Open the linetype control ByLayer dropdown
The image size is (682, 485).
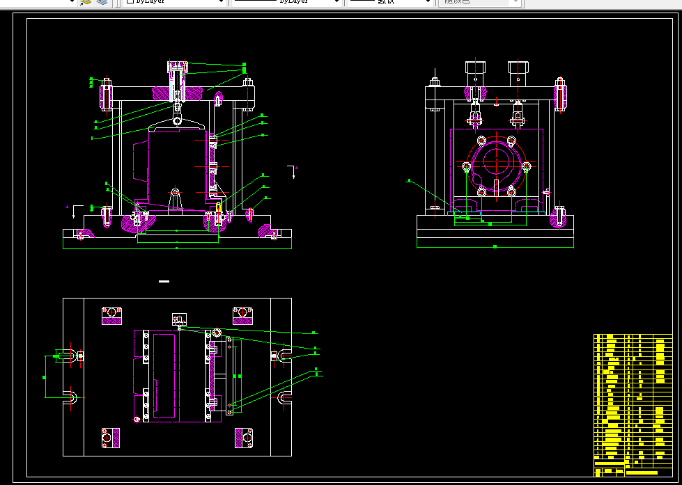[286, 2]
